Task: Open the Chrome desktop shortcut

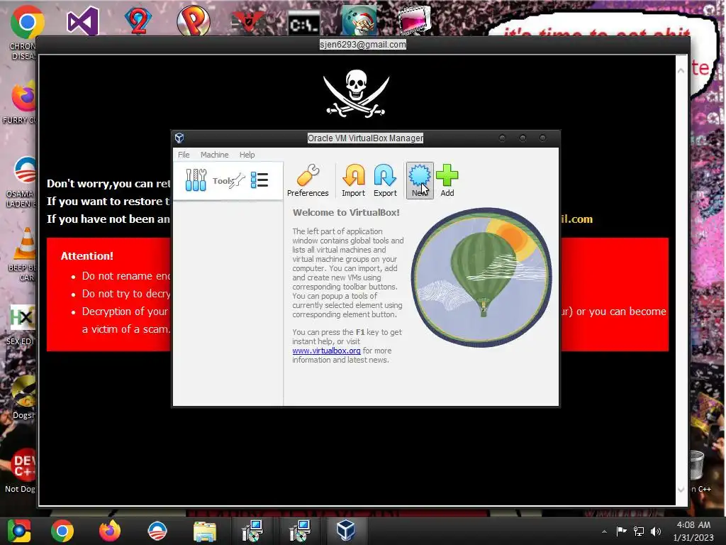Action: (x=26, y=22)
